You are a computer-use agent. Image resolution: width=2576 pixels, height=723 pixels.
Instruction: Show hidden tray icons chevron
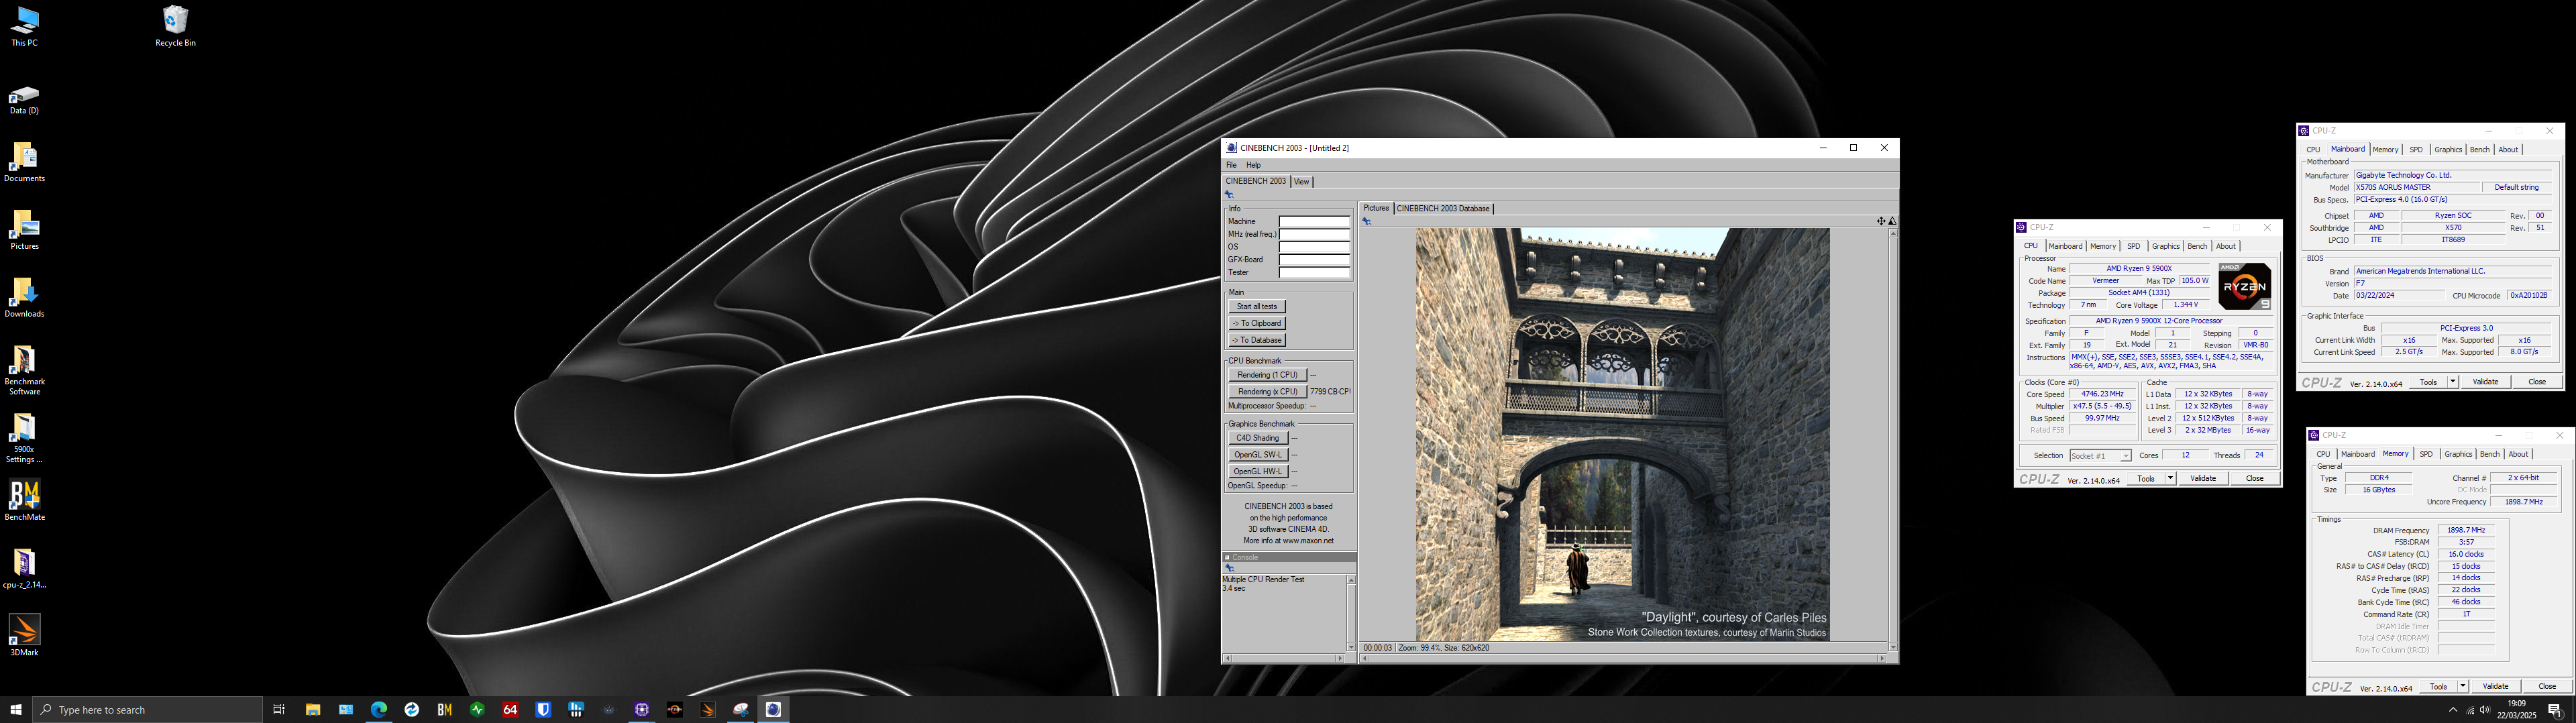[2452, 710]
